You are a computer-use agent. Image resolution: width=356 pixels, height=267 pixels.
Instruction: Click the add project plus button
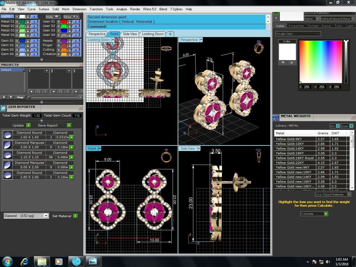pyautogui.click(x=4, y=97)
